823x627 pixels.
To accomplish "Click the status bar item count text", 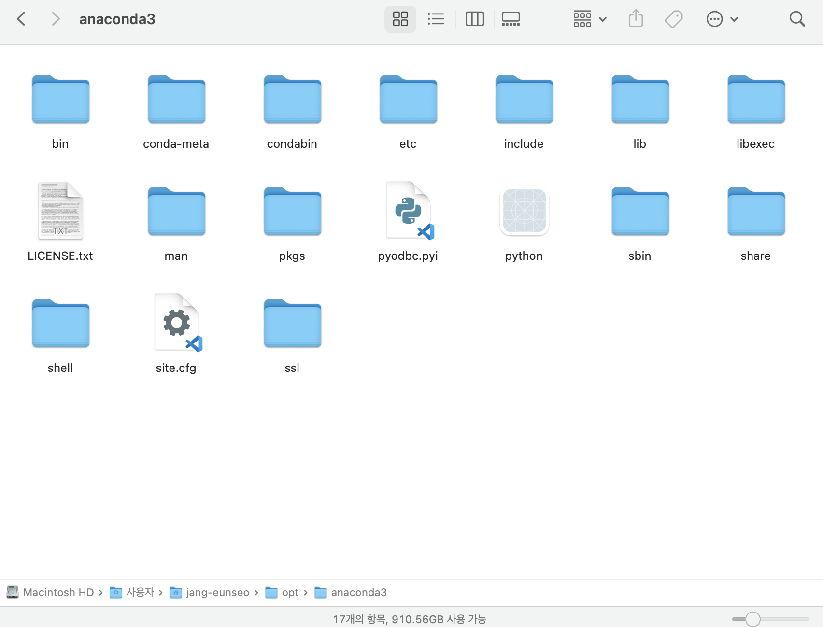I will click(410, 619).
